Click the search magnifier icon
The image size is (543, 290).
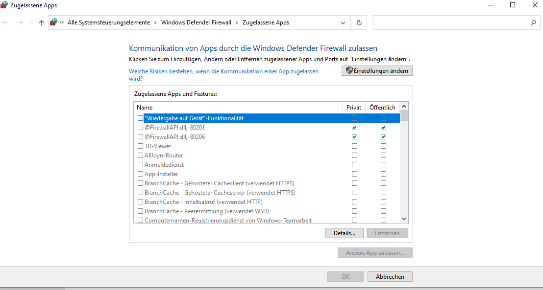533,23
